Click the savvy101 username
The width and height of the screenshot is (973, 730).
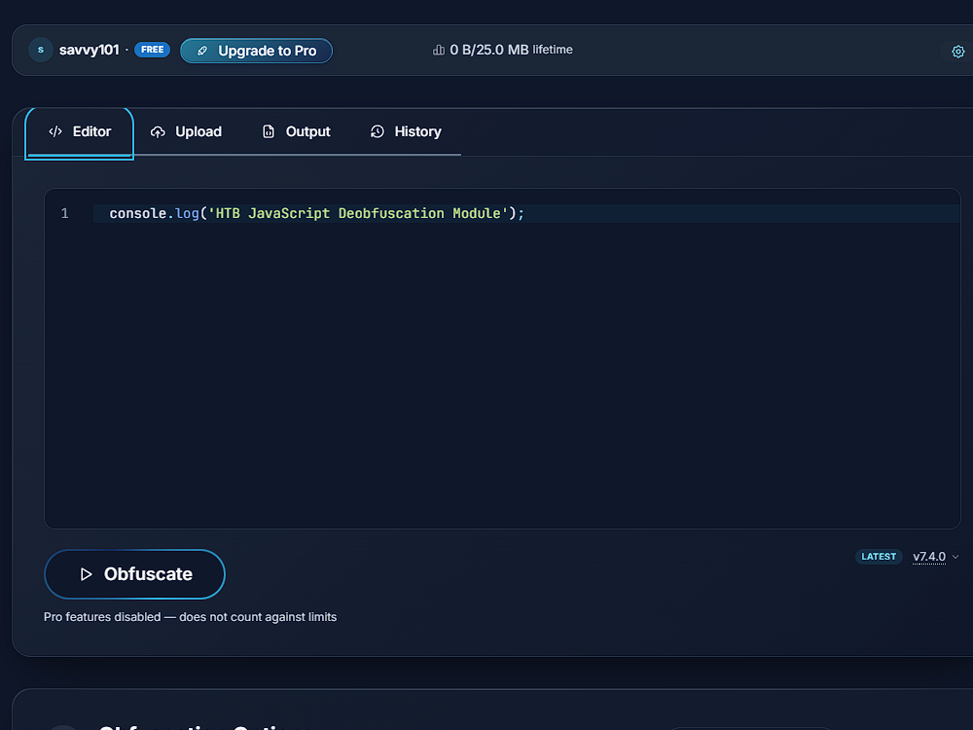(x=89, y=50)
